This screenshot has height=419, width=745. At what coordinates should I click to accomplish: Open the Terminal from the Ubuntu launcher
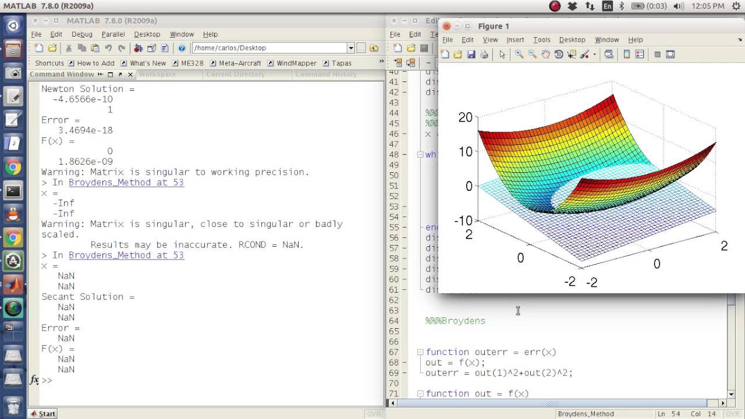(x=13, y=190)
